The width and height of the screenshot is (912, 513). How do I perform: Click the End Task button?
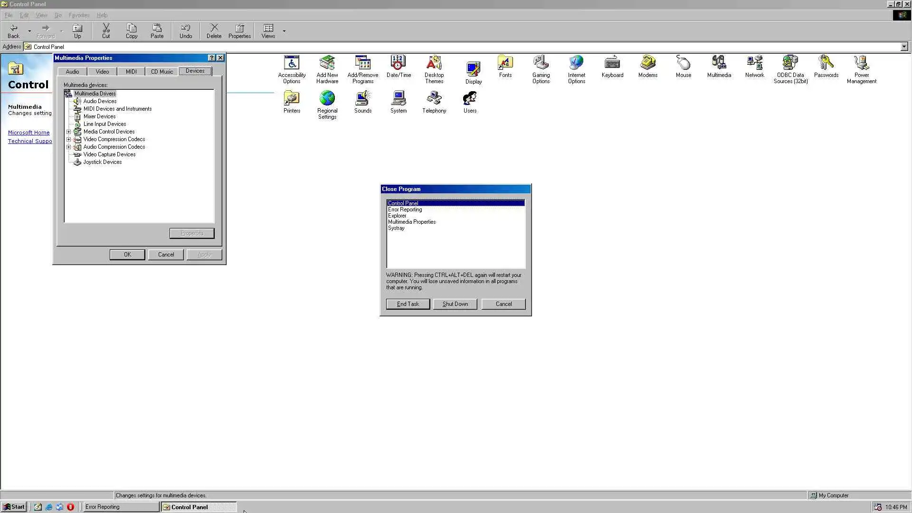click(408, 304)
